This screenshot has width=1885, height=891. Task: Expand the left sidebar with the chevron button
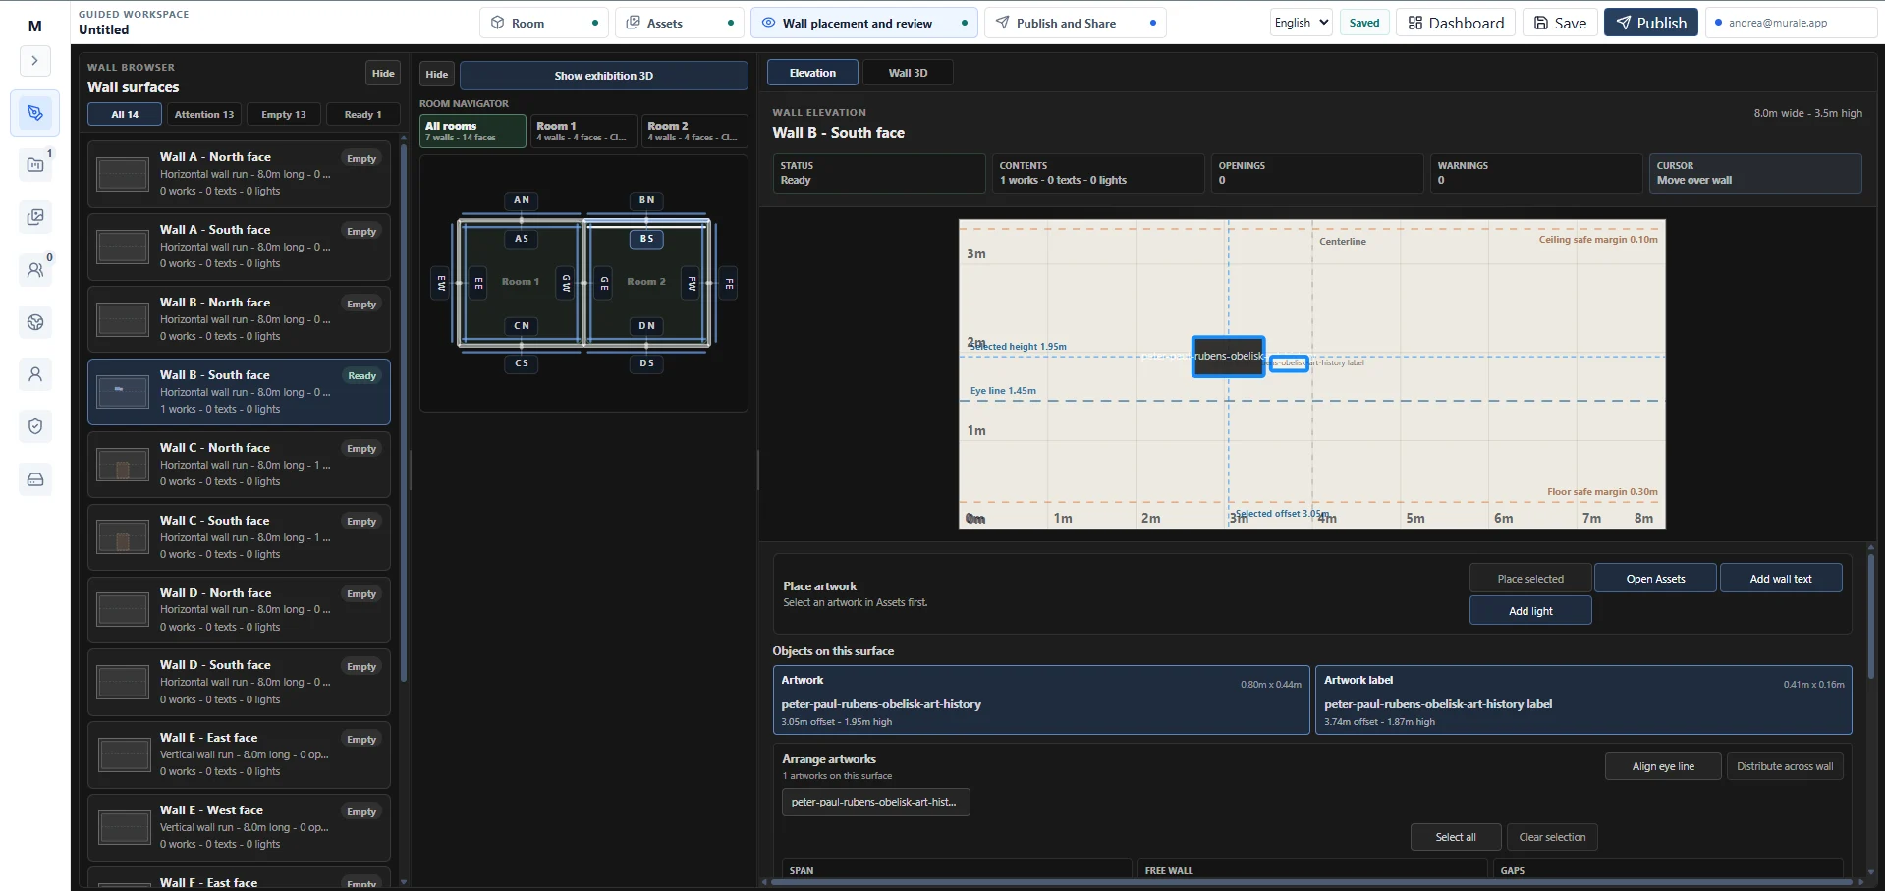(x=34, y=61)
